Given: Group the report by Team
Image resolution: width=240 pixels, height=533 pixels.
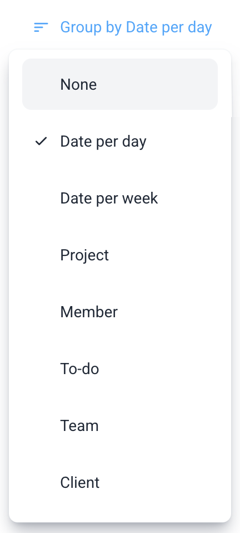Looking at the screenshot, I should (120, 425).
